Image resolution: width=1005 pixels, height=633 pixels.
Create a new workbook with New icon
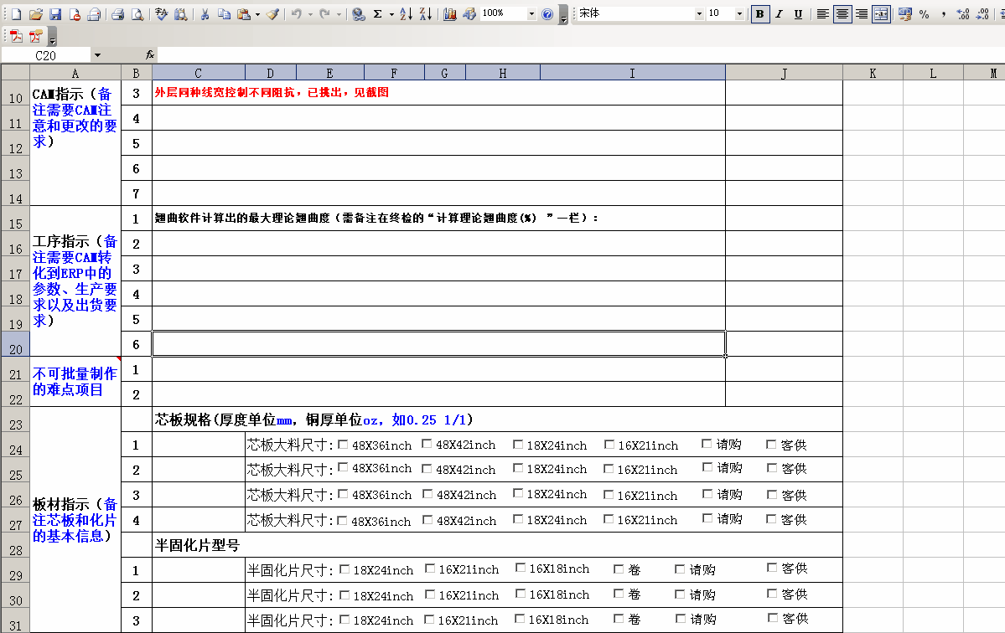(16, 13)
